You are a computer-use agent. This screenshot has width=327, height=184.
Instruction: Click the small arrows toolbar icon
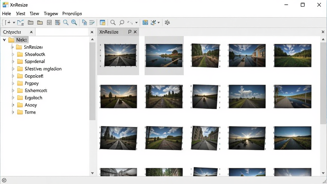coord(130,23)
